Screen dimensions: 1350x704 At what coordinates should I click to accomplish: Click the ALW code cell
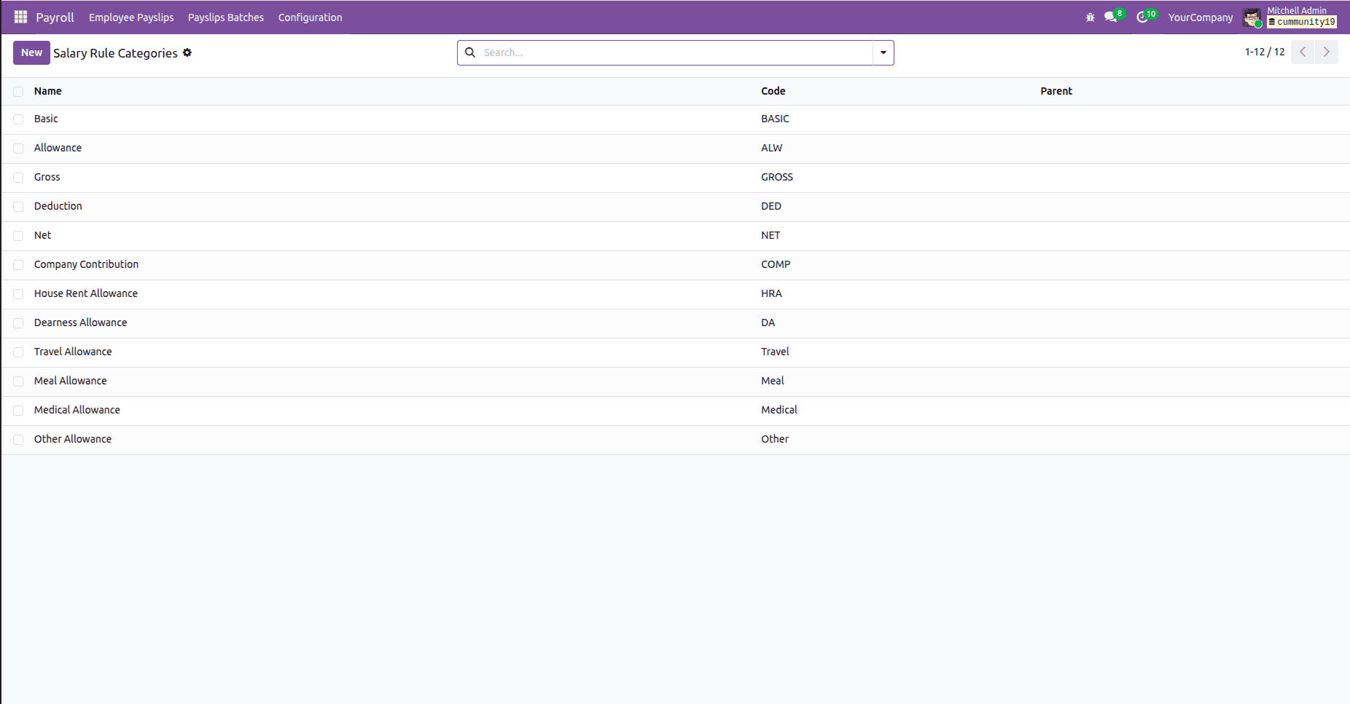tap(771, 148)
